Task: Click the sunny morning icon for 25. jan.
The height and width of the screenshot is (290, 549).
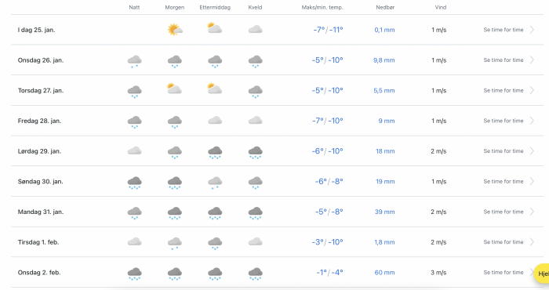Action: pos(175,30)
